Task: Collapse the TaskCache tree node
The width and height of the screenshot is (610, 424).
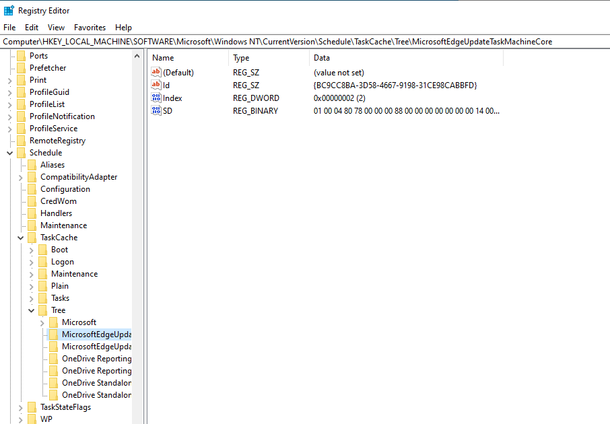Action: (21, 238)
